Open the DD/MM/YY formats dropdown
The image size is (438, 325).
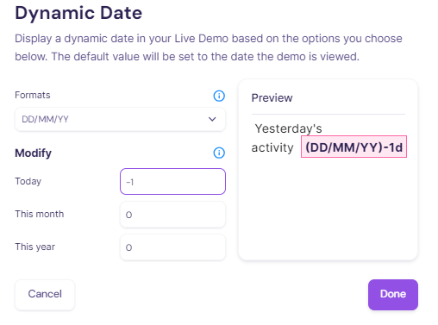(120, 119)
